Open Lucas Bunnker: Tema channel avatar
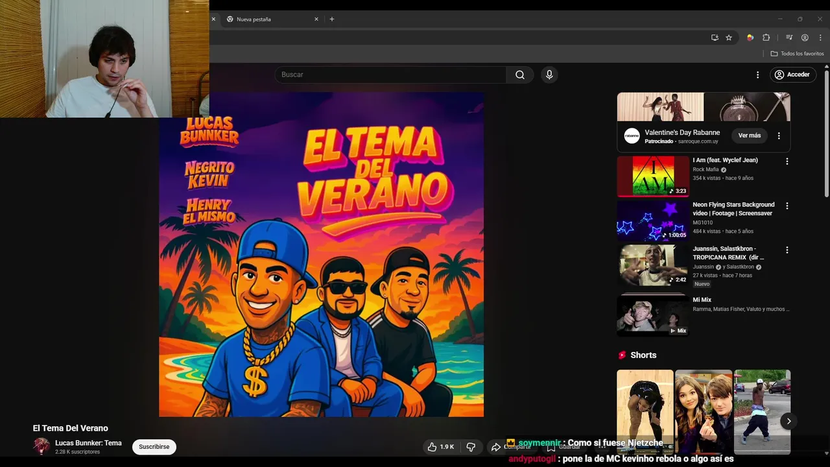This screenshot has height=467, width=830. pos(41,446)
